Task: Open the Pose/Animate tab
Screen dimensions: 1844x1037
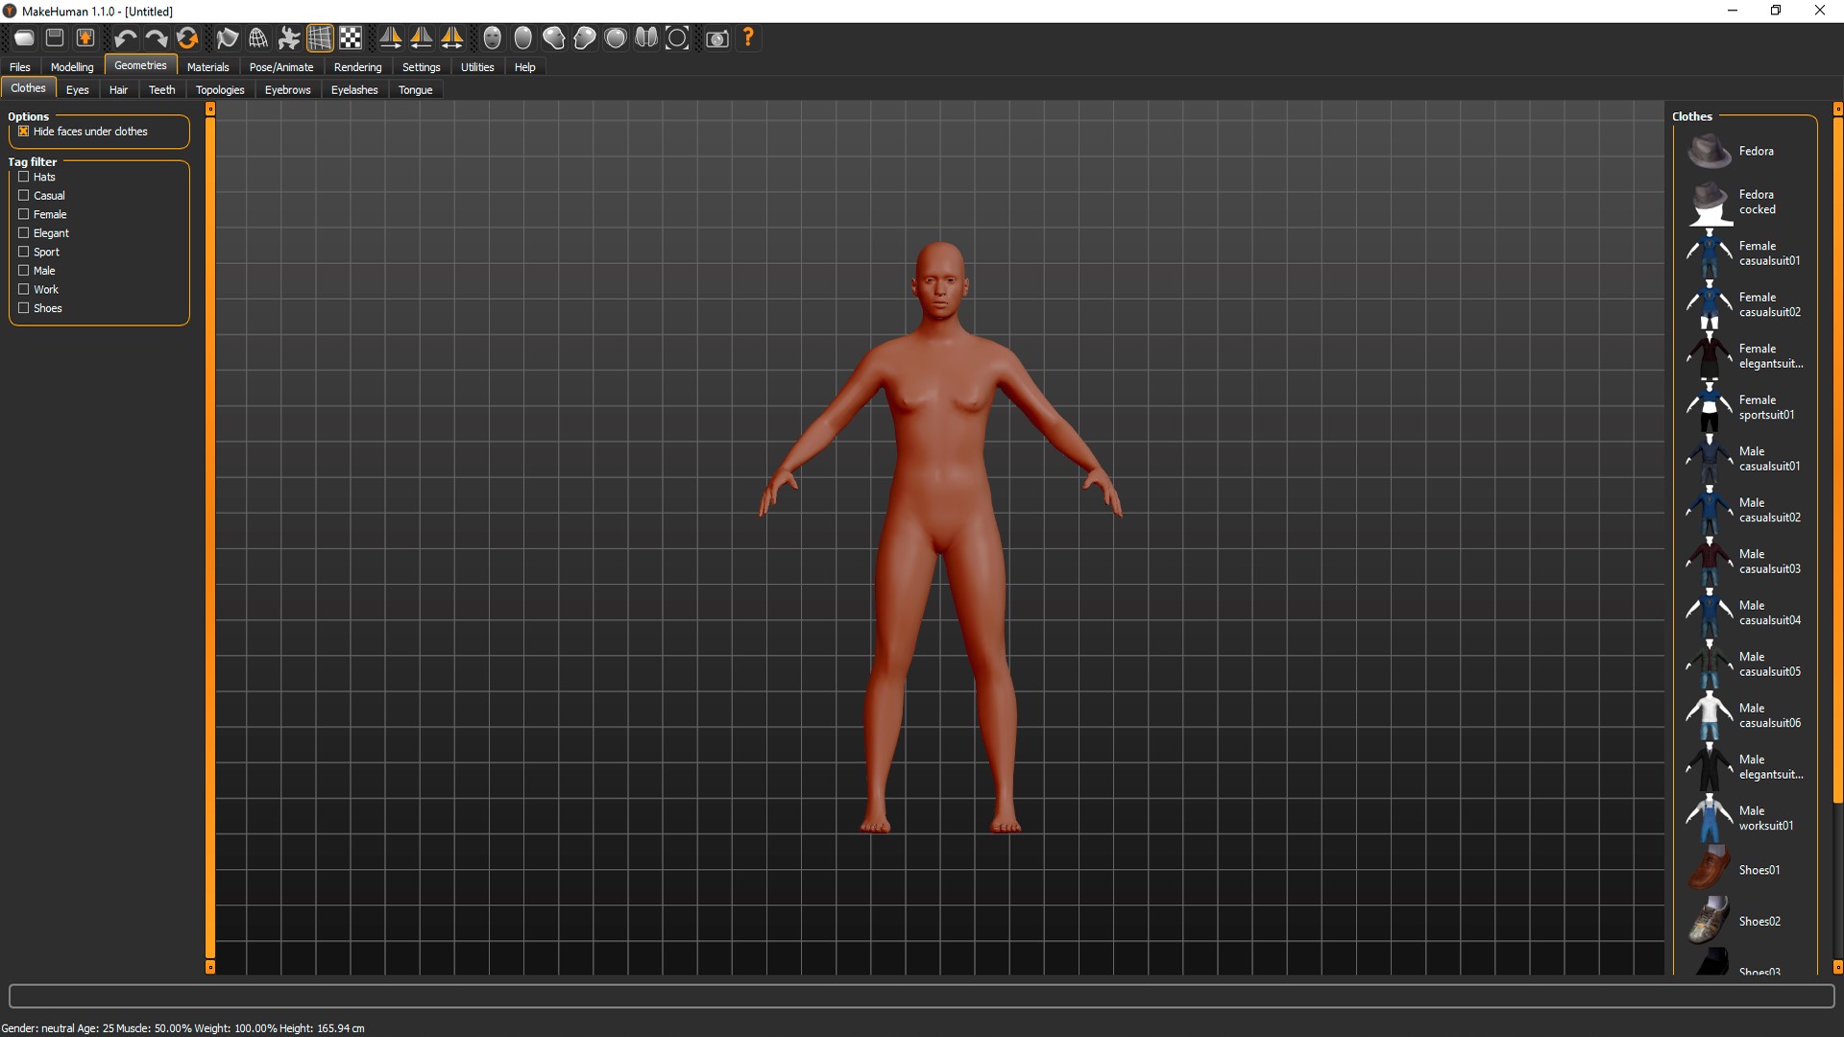Action: [x=281, y=67]
